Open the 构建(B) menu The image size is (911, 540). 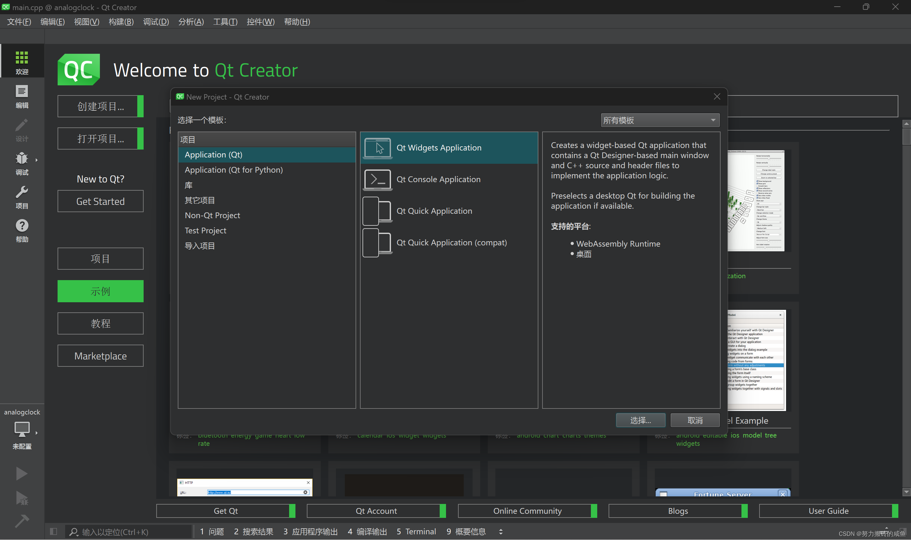point(121,22)
